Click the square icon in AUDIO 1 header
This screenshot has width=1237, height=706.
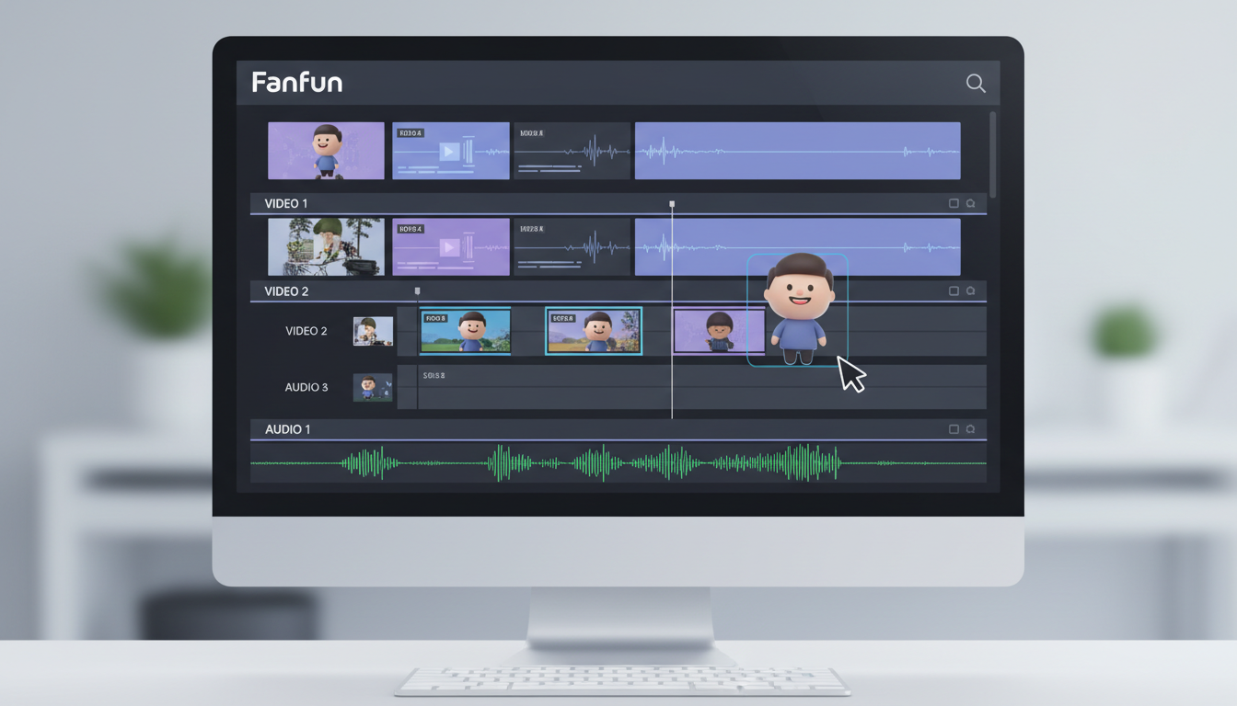954,429
